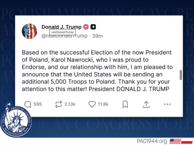This screenshot has height=145, width=194.
Task: Click the red verified checkmark badge
Action: coord(86,27)
